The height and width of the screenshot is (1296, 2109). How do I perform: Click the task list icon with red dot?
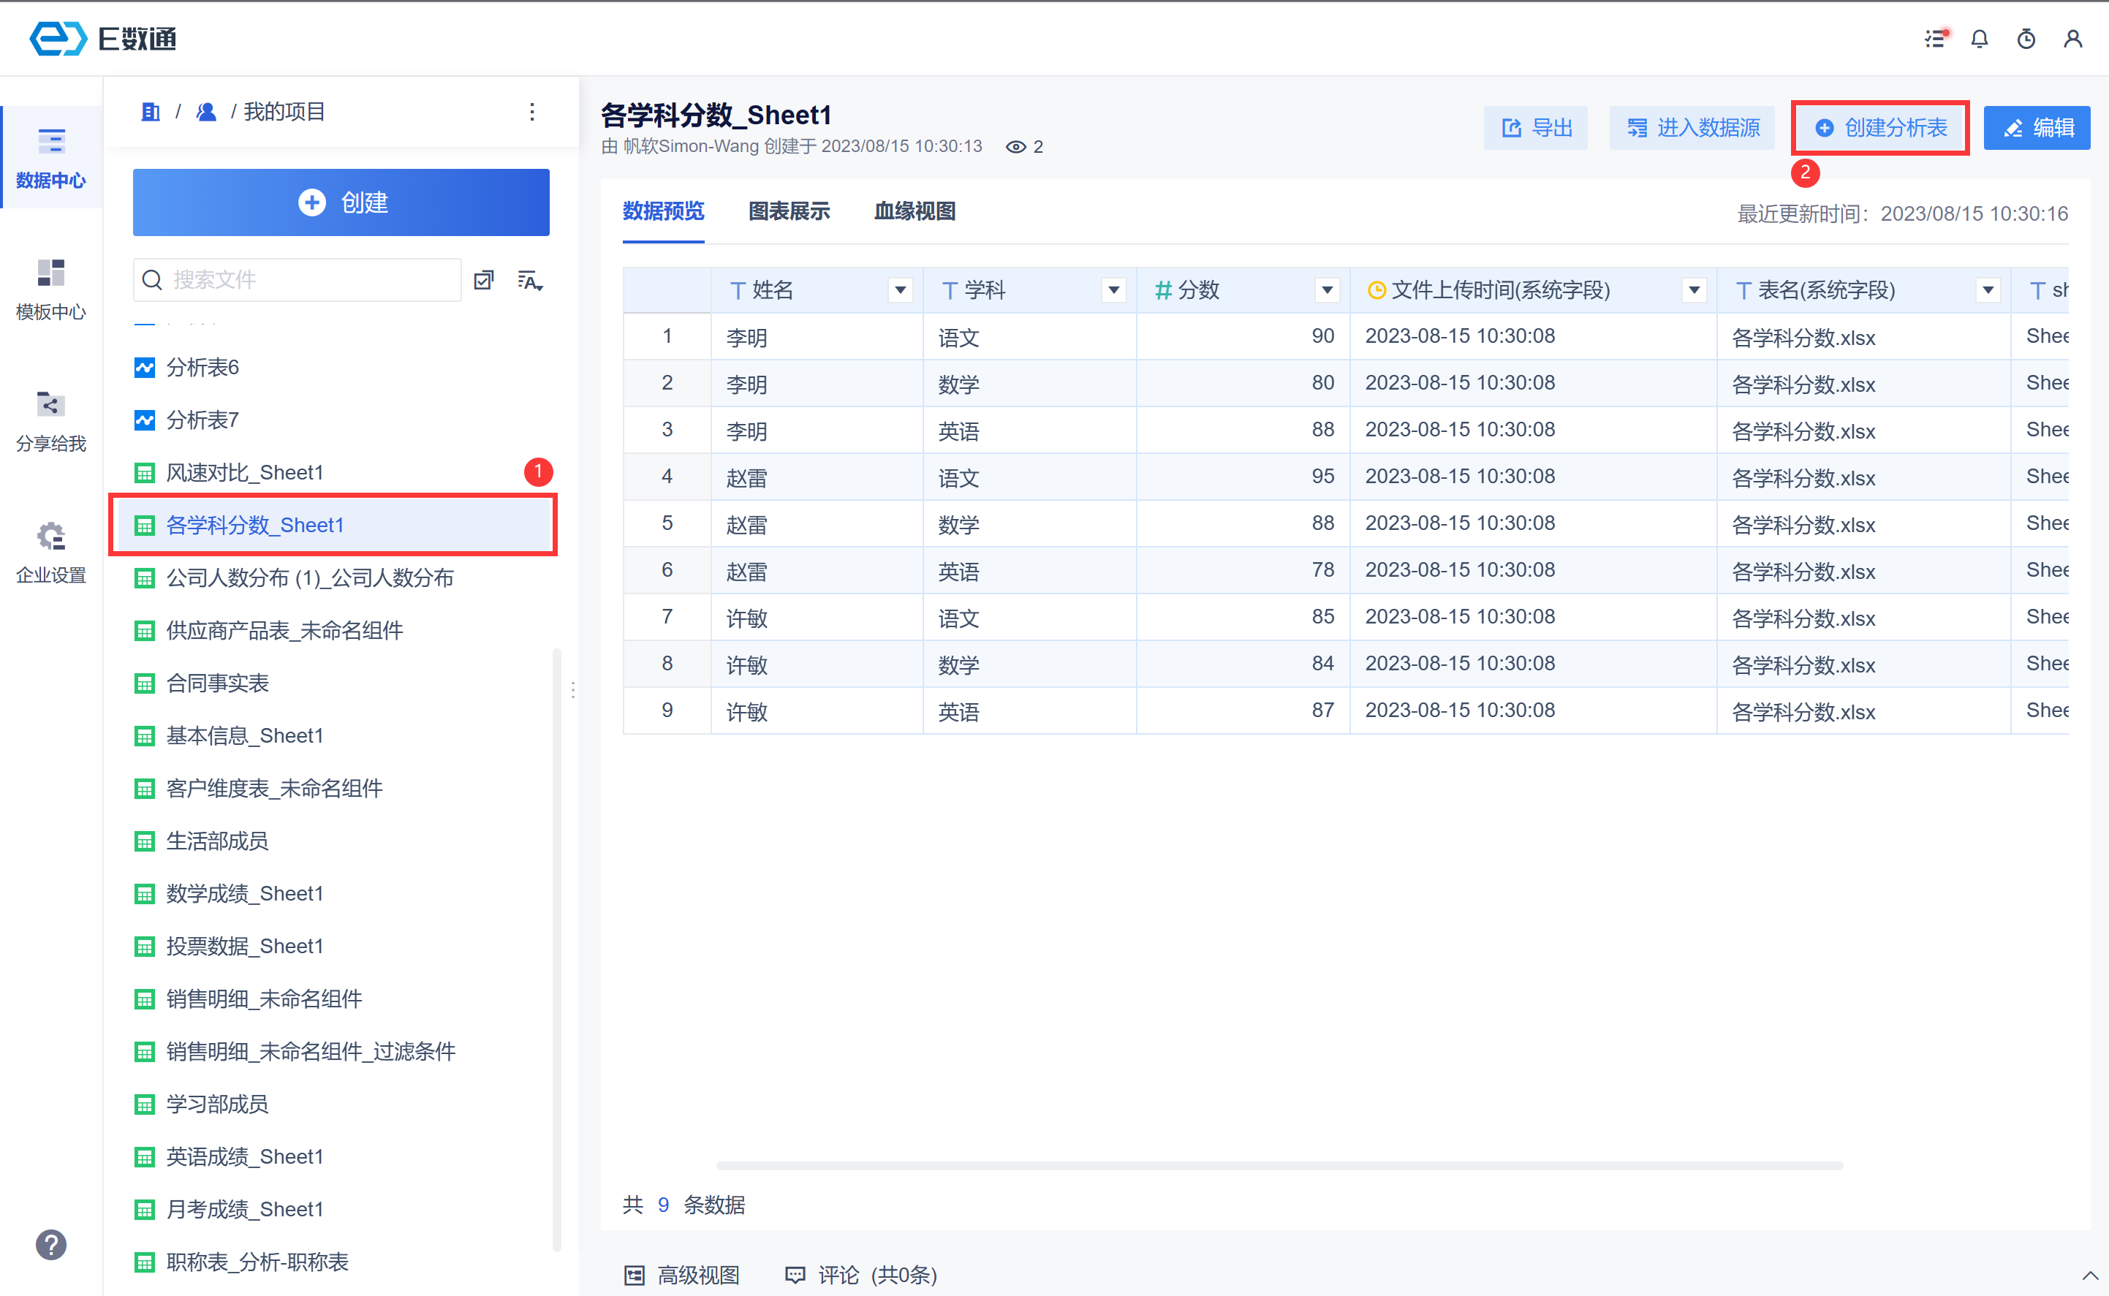pos(1934,39)
